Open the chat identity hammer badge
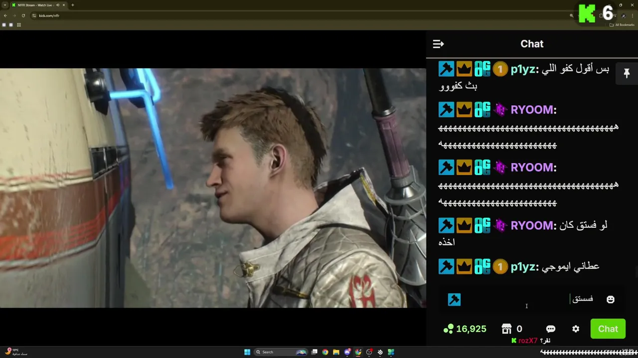 (x=454, y=299)
